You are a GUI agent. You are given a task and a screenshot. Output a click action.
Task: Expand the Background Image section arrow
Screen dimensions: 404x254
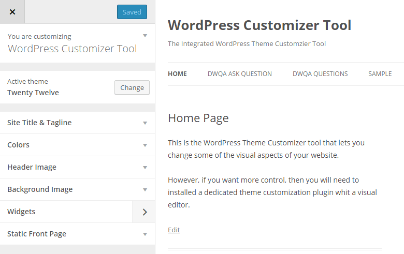coord(145,190)
